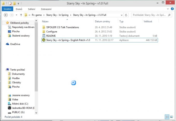This screenshot has width=176, height=121.
Task: Click the search magnifier icon
Action: 169,15
